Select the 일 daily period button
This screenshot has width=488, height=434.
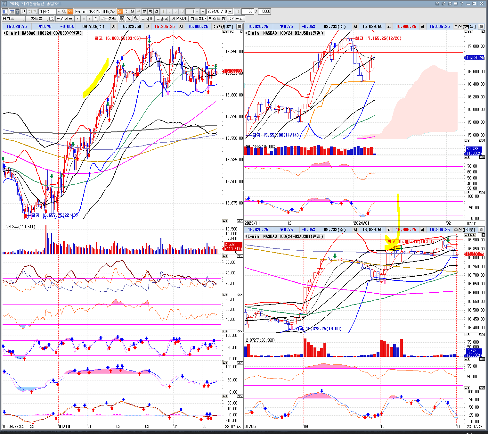pos(120,12)
